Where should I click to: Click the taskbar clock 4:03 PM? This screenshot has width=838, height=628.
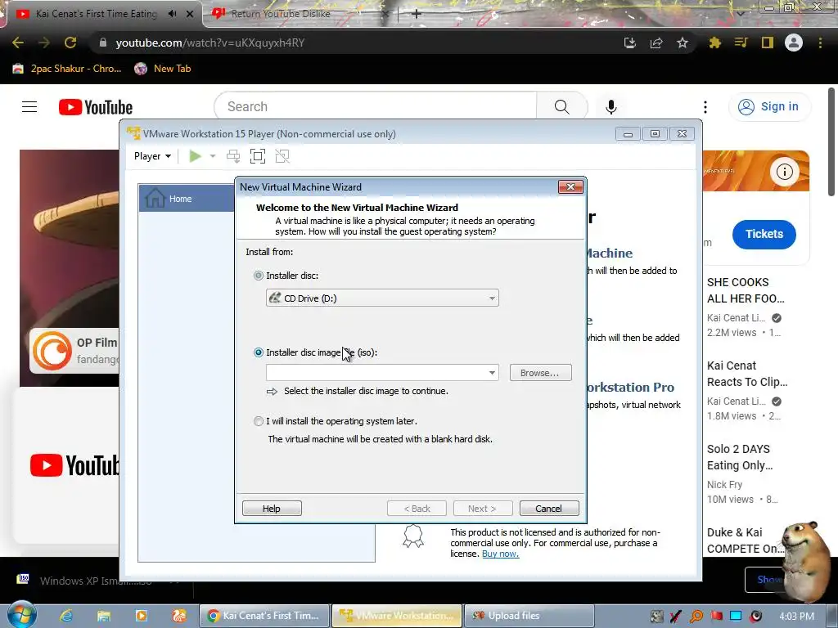[x=796, y=616]
